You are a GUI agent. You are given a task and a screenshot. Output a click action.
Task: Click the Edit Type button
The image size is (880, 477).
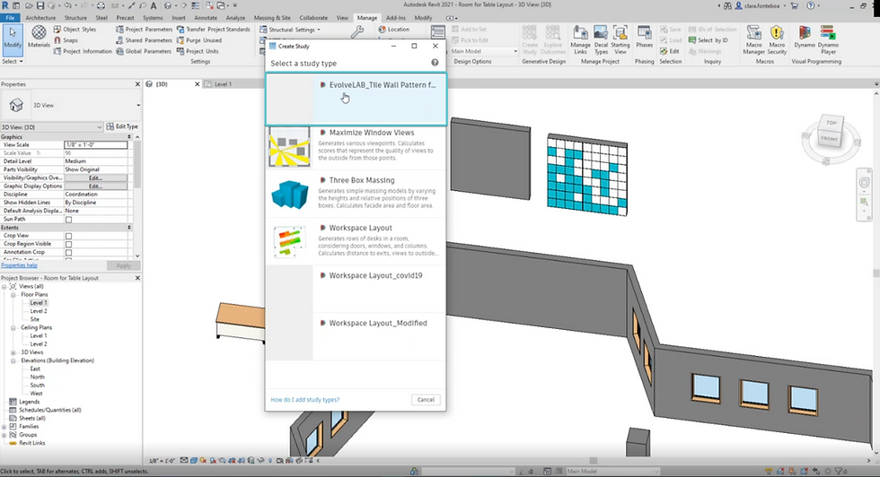pos(122,126)
